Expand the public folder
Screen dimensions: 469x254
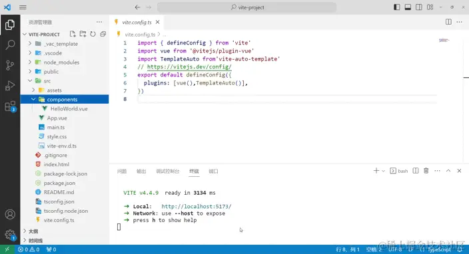coord(29,71)
